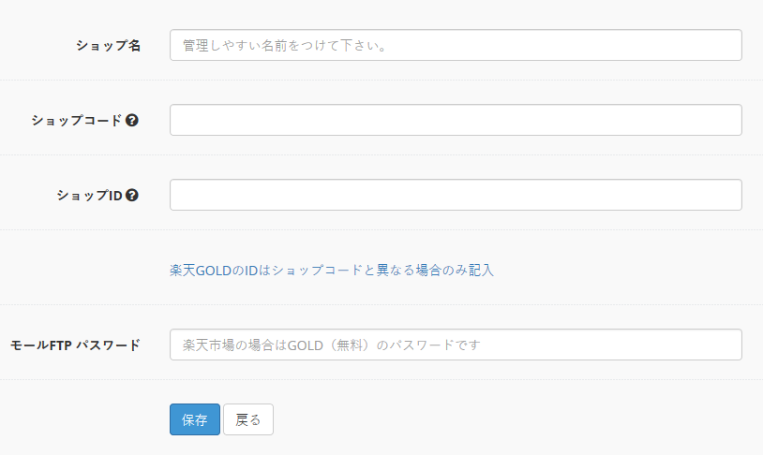Click placeholder 楽天市場の場合はGOLD（無料）のパスワードです
763x455 pixels.
(332, 345)
